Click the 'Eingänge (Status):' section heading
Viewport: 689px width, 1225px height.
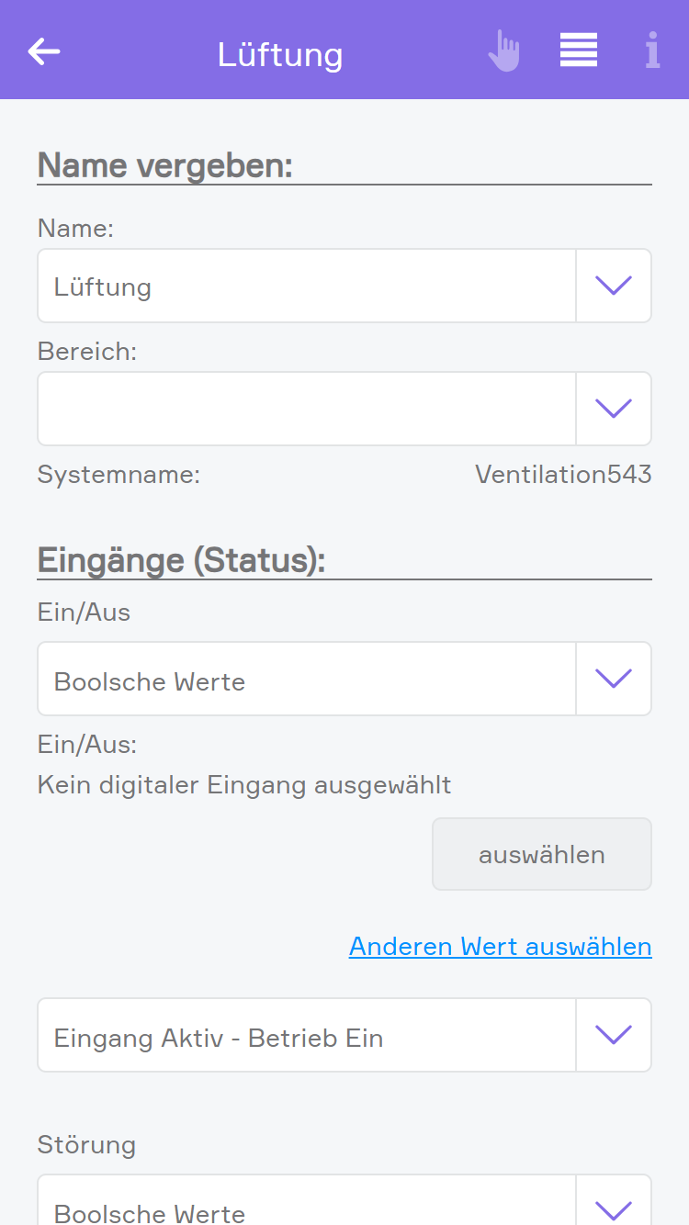coord(181,561)
